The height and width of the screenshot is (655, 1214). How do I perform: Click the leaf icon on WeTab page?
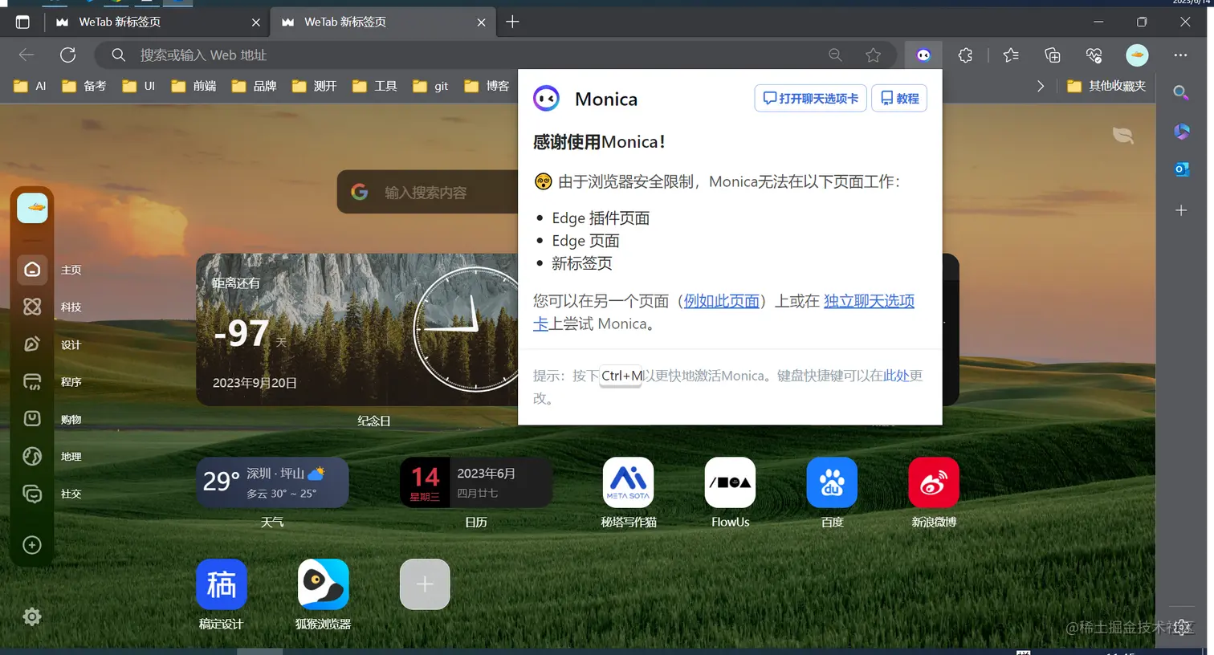tap(1123, 136)
